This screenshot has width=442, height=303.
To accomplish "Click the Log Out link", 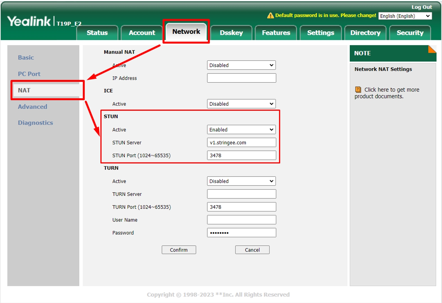I will [x=421, y=7].
